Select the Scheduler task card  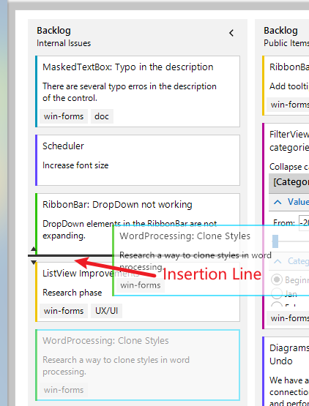click(138, 160)
